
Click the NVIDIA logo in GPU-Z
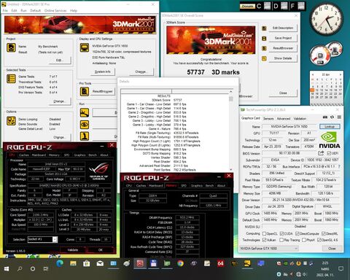click(x=329, y=140)
